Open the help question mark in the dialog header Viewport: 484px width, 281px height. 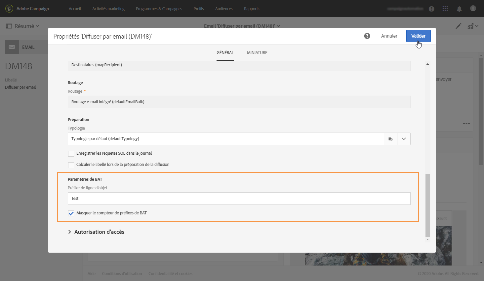click(x=367, y=36)
